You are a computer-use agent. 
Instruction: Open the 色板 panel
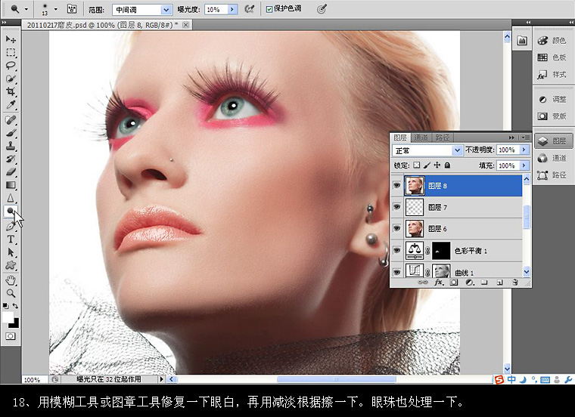552,57
